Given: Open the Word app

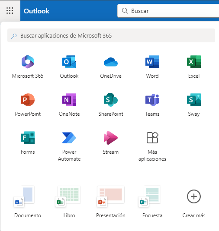Looking at the screenshot, I should pyautogui.click(x=152, y=66).
